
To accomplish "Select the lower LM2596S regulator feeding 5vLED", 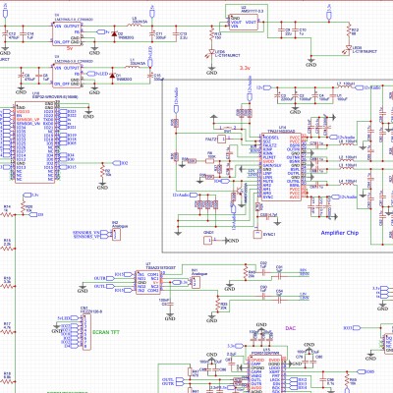I will pos(67,76).
